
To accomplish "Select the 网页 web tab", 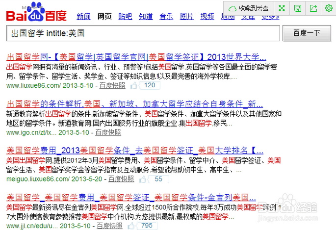I will tap(104, 16).
